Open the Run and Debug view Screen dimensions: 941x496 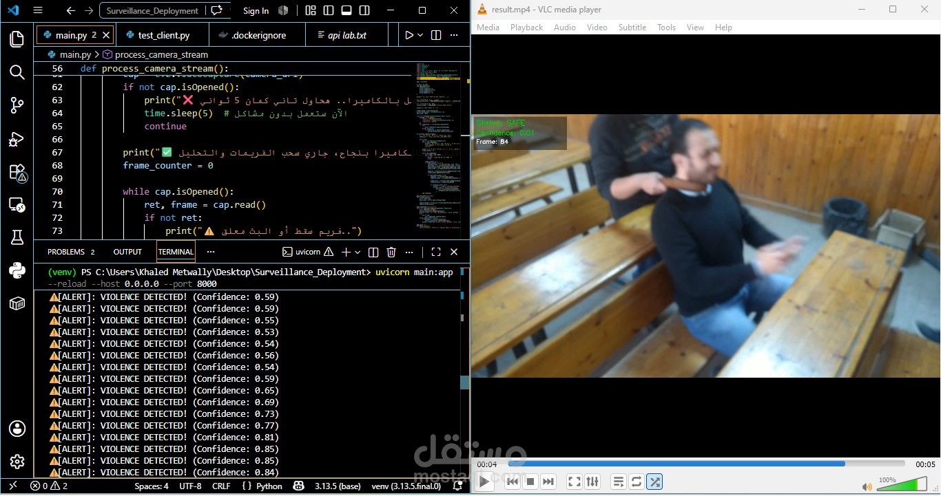[x=17, y=139]
